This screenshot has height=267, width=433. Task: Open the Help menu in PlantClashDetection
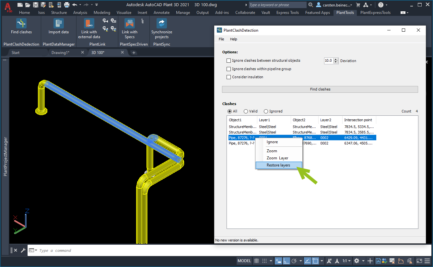[233, 39]
